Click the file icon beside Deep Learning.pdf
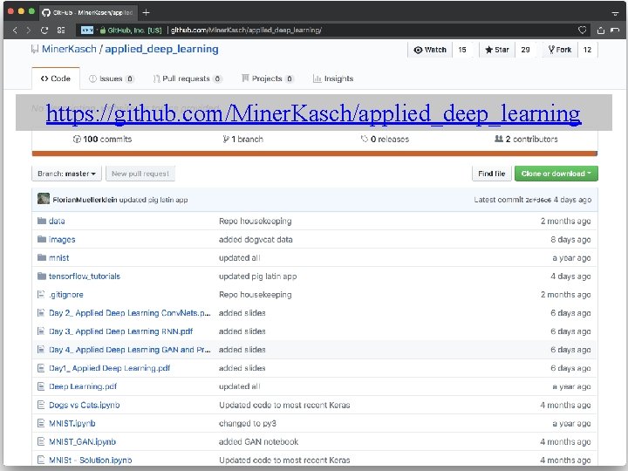This screenshot has height=471, width=628. click(41, 386)
